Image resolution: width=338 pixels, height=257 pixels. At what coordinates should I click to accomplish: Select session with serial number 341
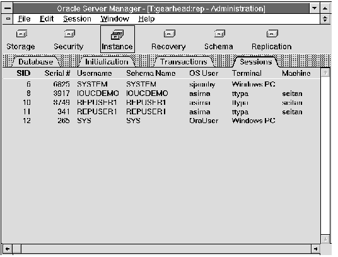[161, 112]
